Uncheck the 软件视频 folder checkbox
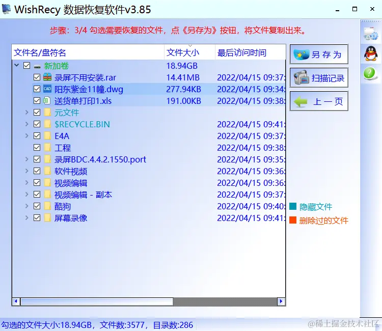The width and height of the screenshot is (382, 331). (x=37, y=171)
